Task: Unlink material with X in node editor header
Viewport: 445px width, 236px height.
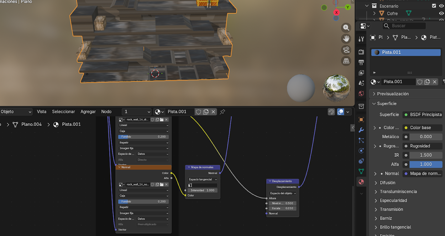Action: tap(213, 112)
